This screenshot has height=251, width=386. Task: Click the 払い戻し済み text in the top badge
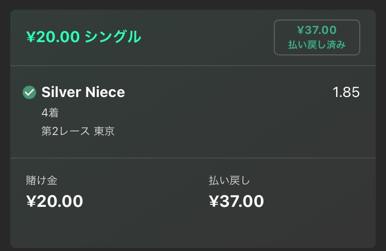pos(317,45)
